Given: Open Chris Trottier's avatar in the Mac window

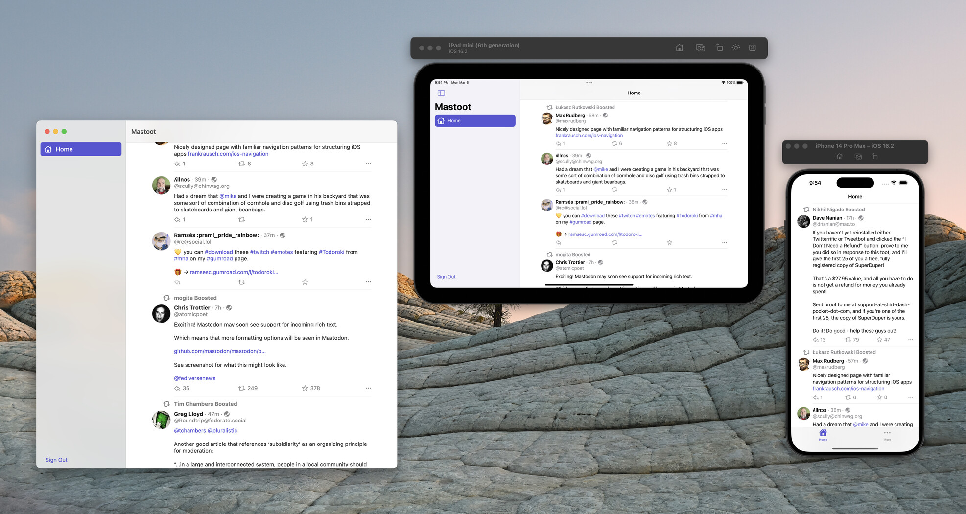Looking at the screenshot, I should (x=161, y=313).
